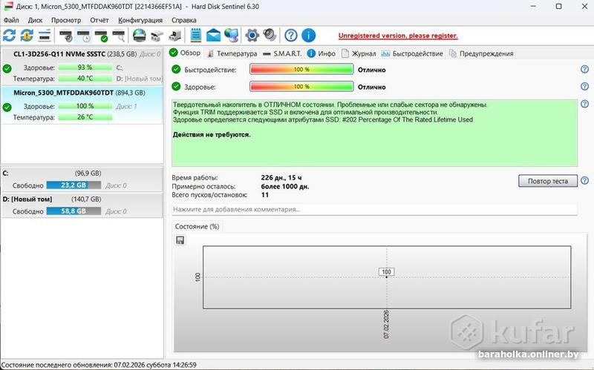
Task: Select the Состояние (%) chart tab
Action: (197, 226)
